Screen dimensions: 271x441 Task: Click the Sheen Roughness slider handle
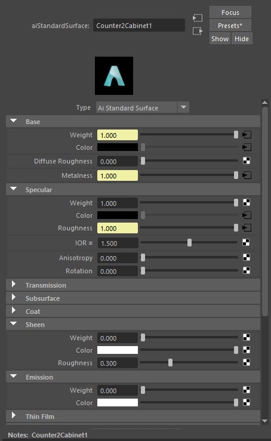point(170,363)
